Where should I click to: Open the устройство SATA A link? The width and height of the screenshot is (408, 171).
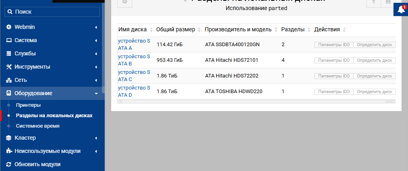[x=134, y=44]
